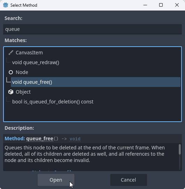
Task: Maximize the Select Method window
Action: [161, 5]
